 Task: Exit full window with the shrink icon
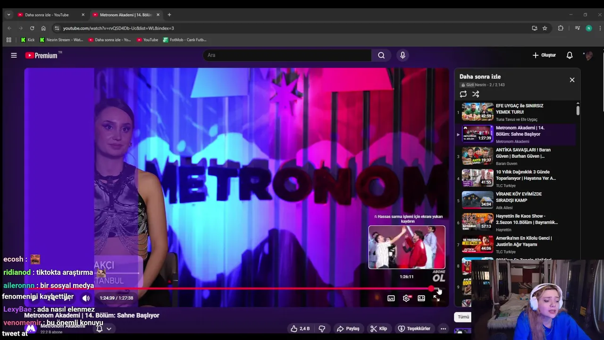tap(436, 298)
